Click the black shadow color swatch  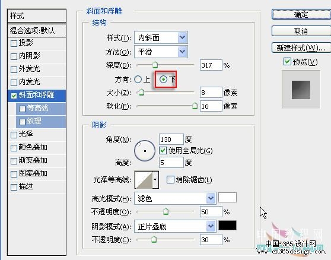(x=227, y=226)
